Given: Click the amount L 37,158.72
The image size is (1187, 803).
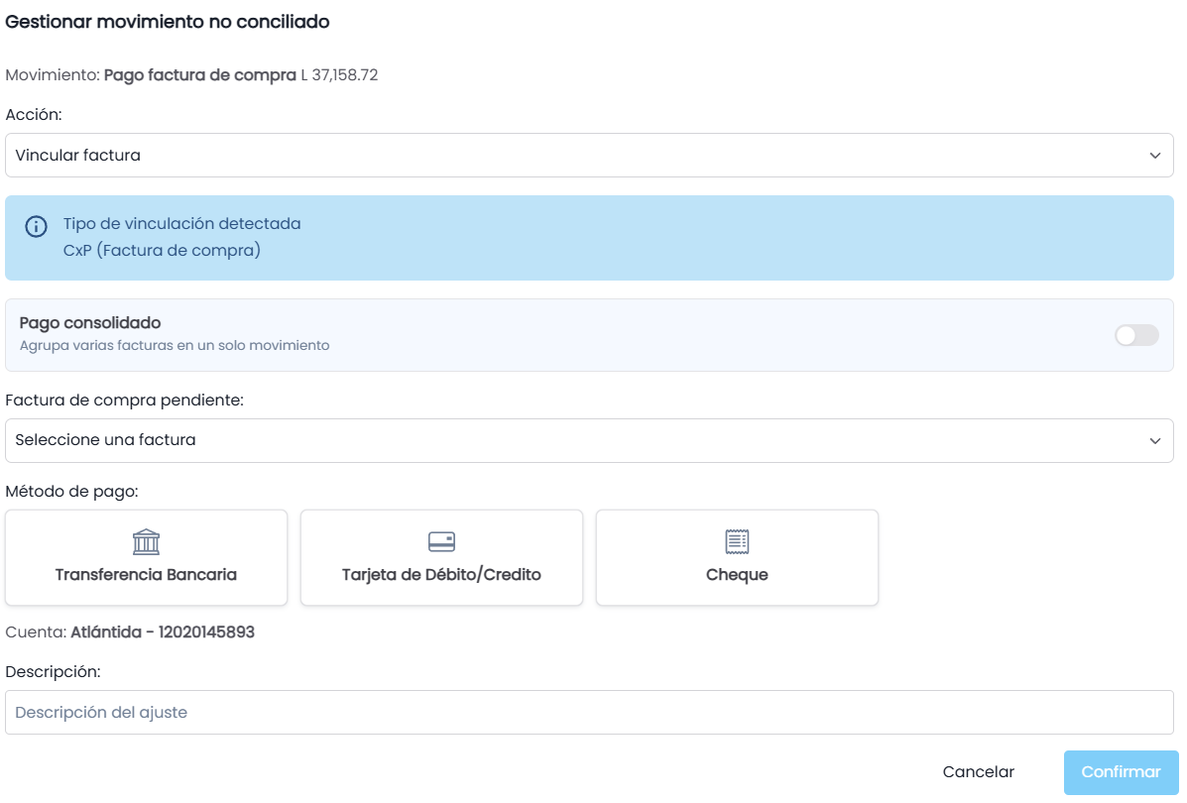Looking at the screenshot, I should point(339,75).
